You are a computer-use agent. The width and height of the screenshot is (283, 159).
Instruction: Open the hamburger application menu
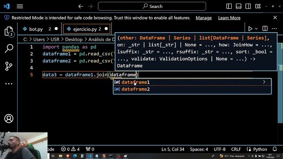click(20, 7)
